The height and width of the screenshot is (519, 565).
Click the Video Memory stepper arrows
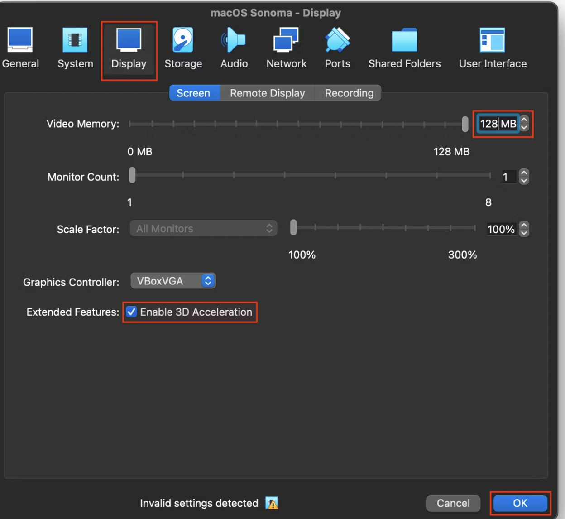pyautogui.click(x=524, y=124)
